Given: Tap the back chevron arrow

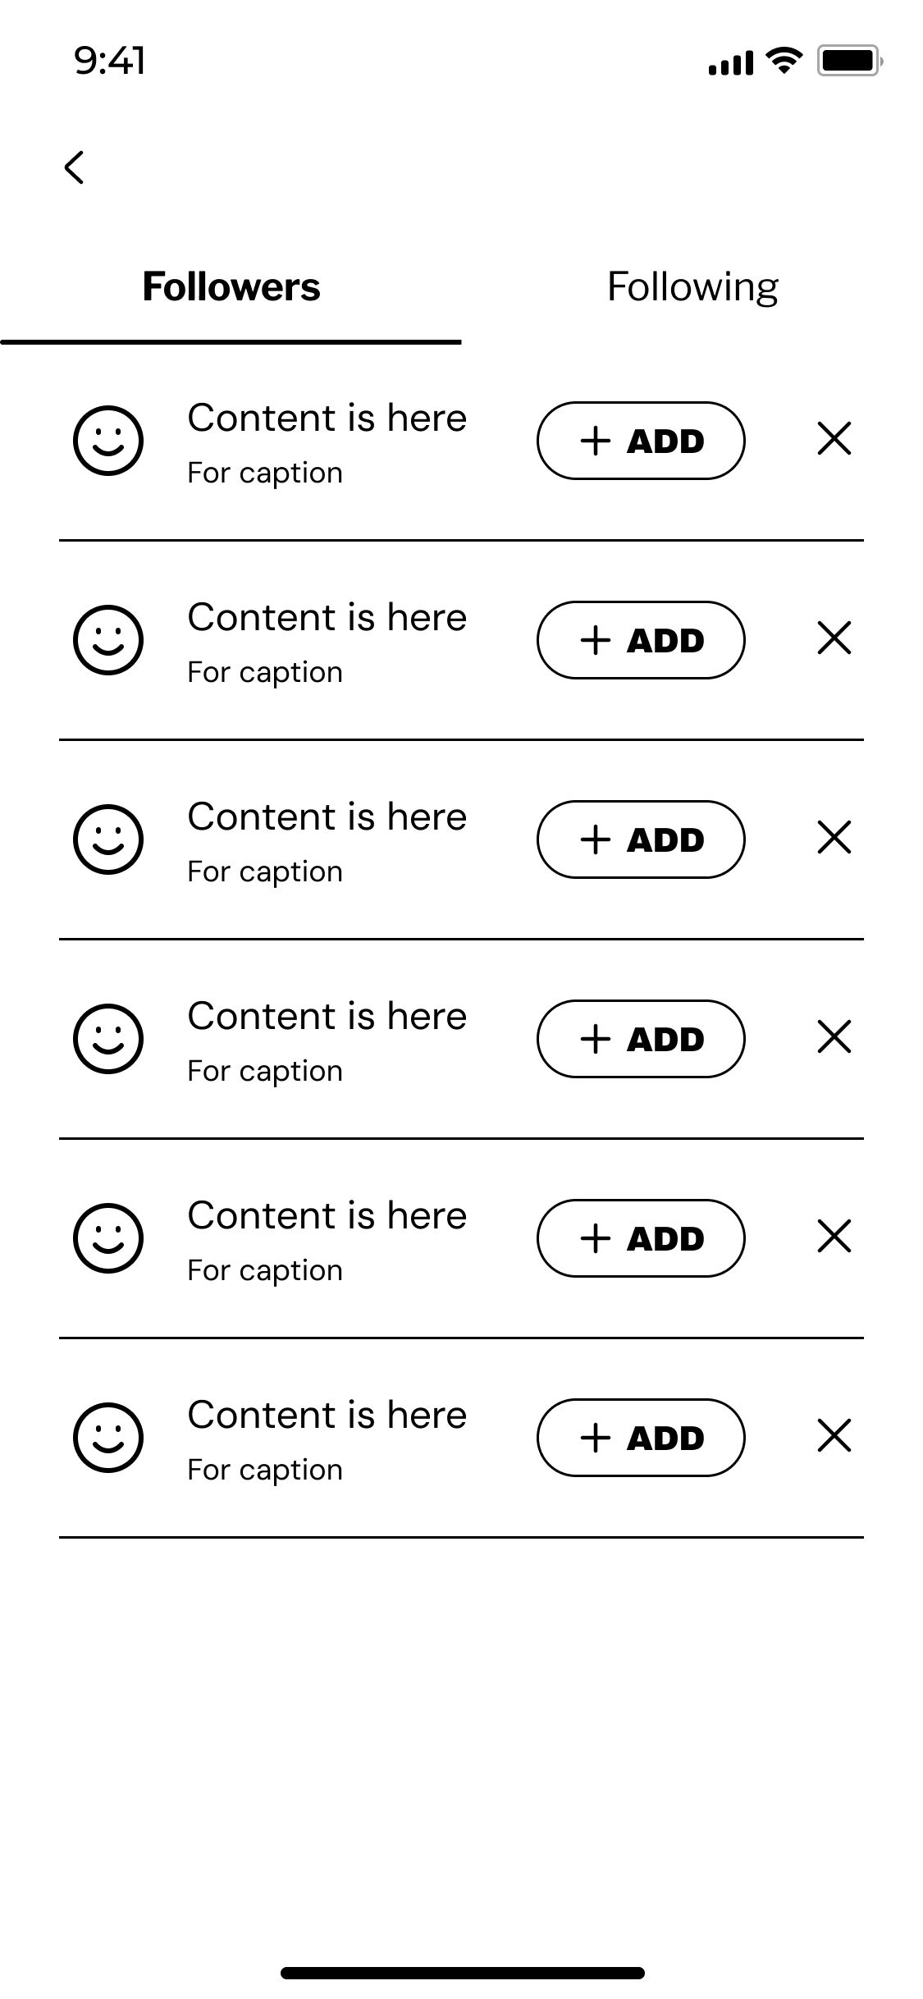Looking at the screenshot, I should coord(75,167).
